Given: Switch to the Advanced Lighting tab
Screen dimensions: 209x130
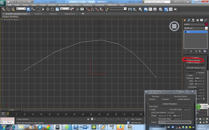Looking at the screenshot, I should 180,96.
